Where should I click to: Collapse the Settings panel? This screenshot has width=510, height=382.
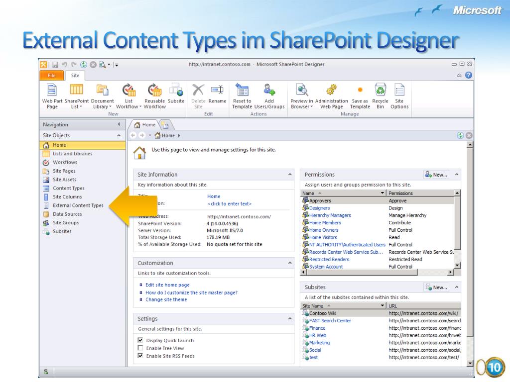[290, 319]
